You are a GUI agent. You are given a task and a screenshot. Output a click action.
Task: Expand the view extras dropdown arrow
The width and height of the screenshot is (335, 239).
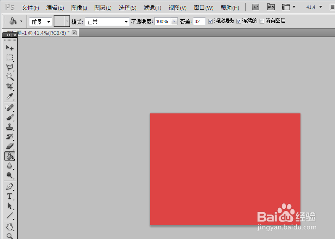coord(294,7)
